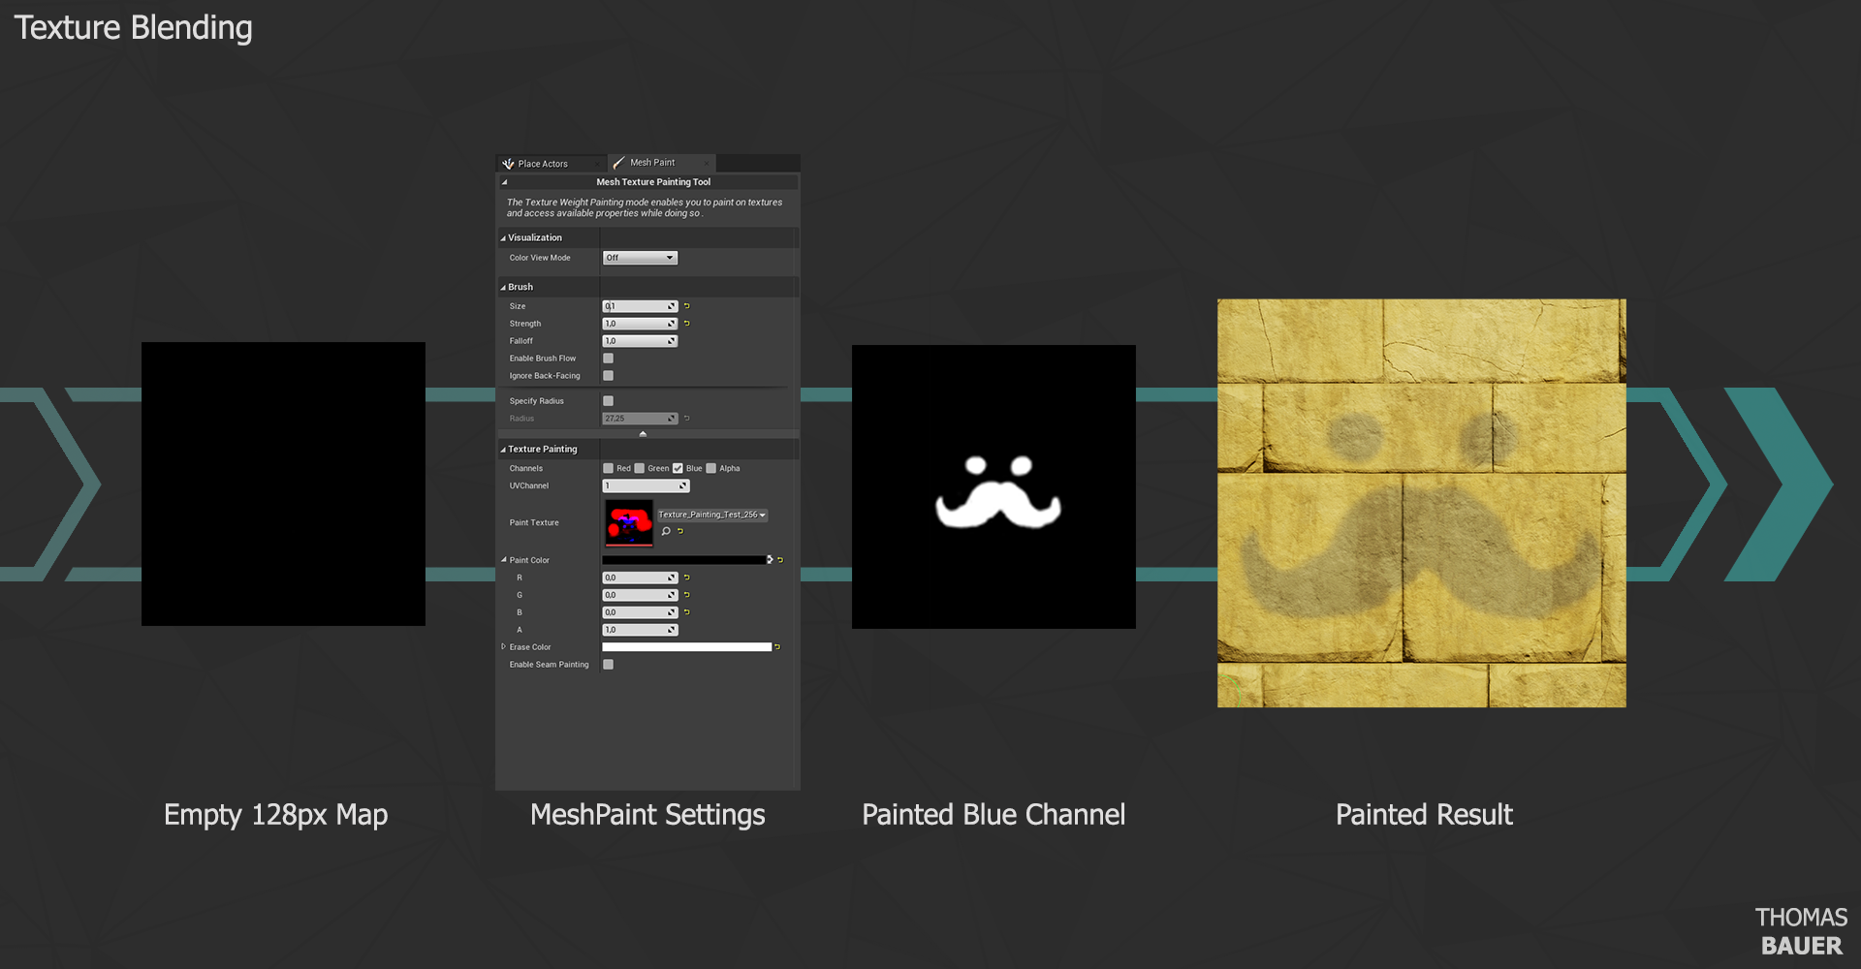This screenshot has height=969, width=1861.
Task: Click the Paint Color R value field
Action: point(640,578)
